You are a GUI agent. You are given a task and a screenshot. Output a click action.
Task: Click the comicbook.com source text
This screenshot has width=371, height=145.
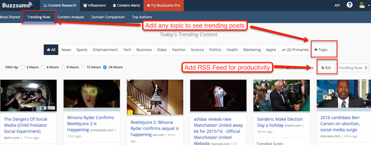(102, 130)
